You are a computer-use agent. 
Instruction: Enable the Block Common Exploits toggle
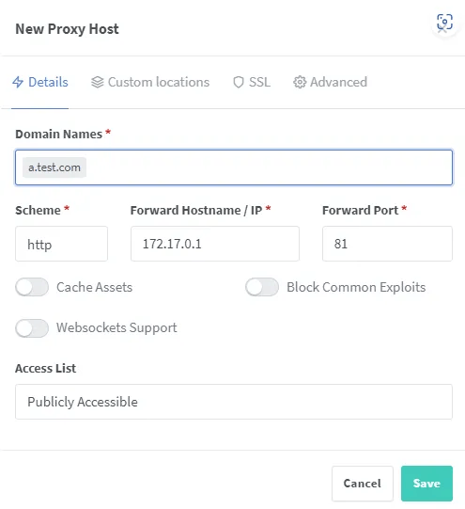262,287
